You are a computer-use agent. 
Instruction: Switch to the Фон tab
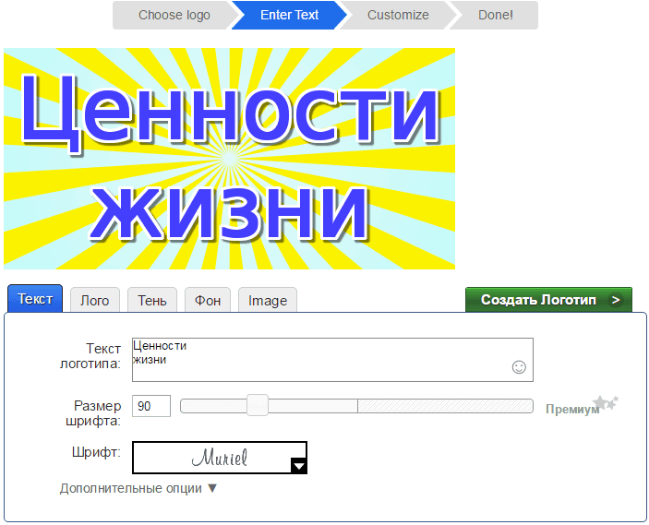click(x=208, y=300)
